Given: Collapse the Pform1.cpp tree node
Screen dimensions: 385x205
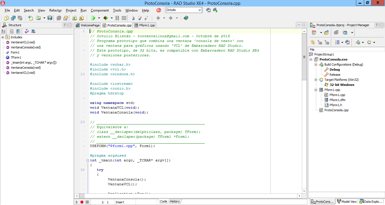Looking at the screenshot, I should (316, 90).
